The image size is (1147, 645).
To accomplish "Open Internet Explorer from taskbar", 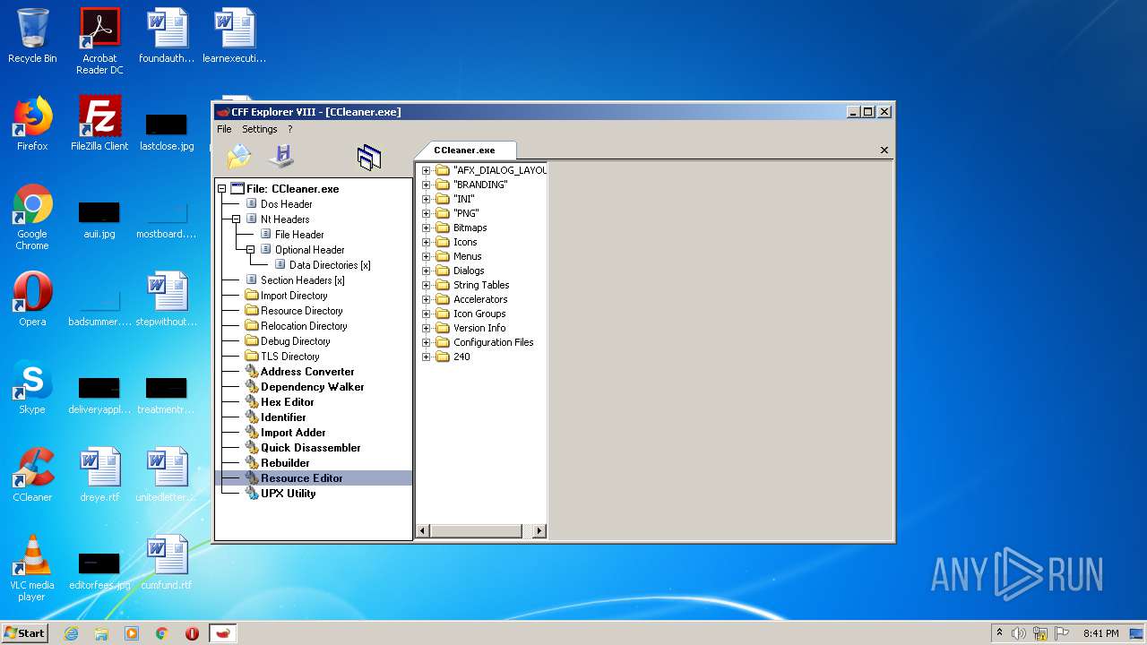I will [71, 633].
